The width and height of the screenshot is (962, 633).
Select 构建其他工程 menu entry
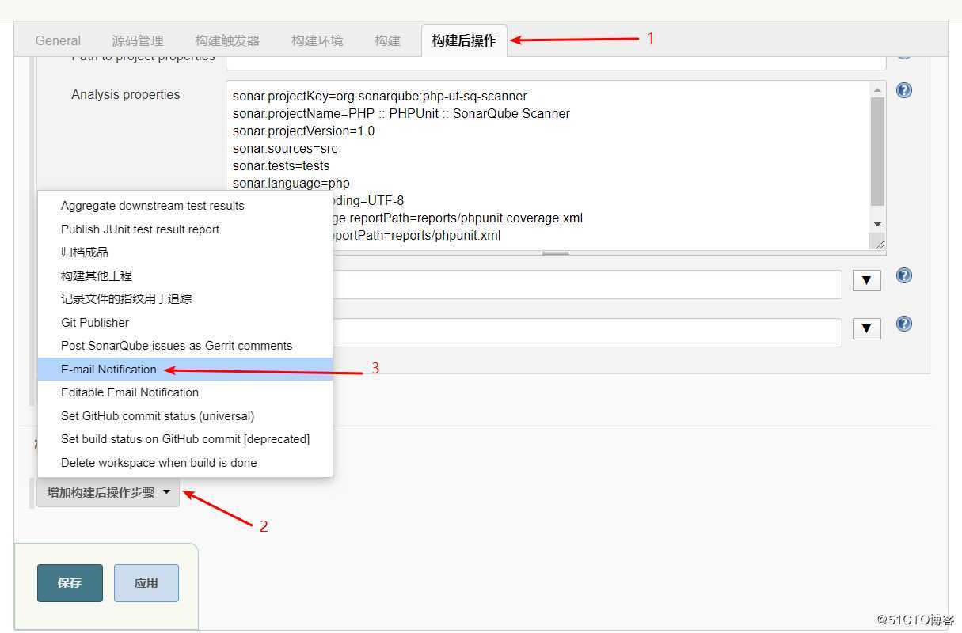coord(185,276)
